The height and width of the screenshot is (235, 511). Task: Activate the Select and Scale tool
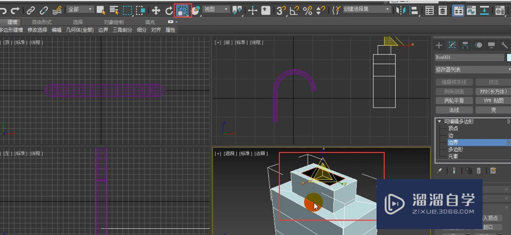click(182, 11)
